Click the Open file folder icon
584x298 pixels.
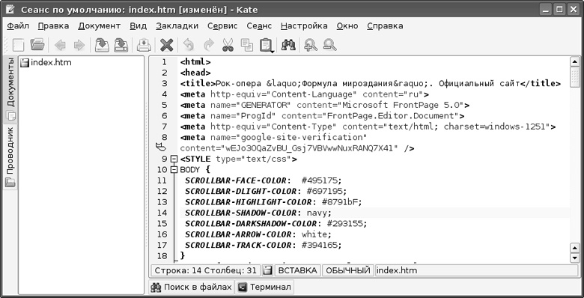click(x=37, y=45)
